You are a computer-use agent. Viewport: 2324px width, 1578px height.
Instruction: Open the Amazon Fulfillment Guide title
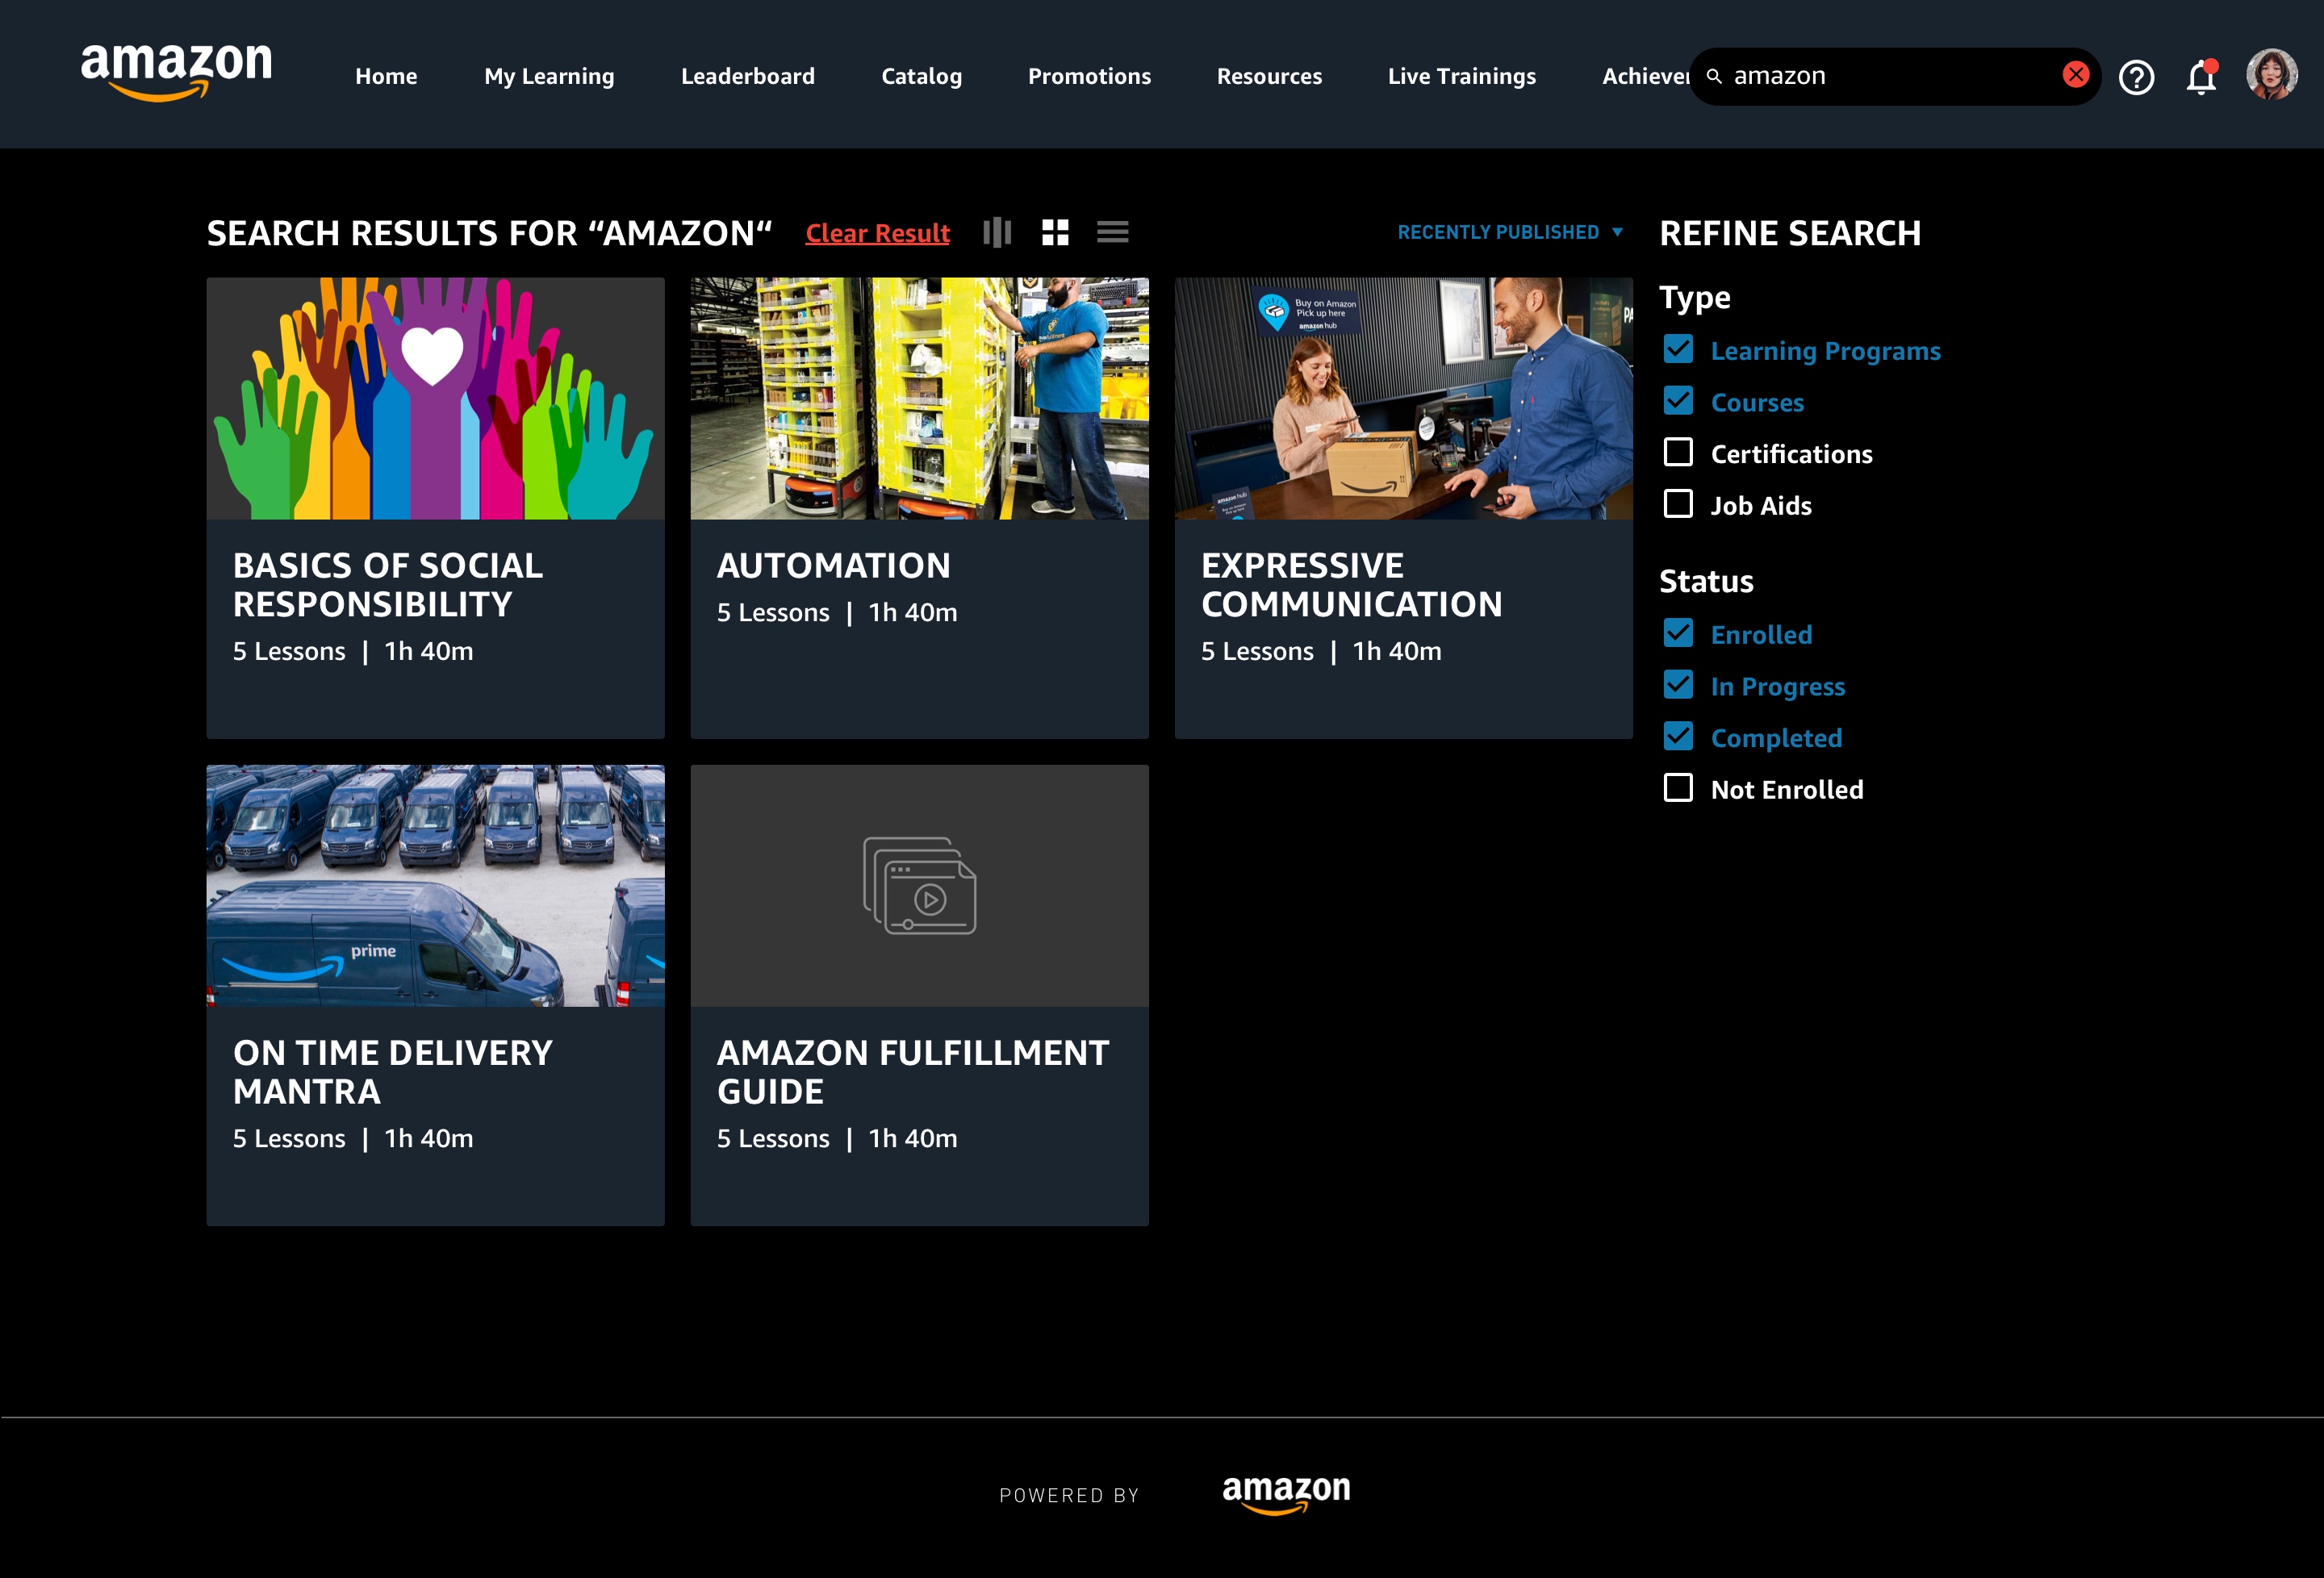tap(912, 1072)
